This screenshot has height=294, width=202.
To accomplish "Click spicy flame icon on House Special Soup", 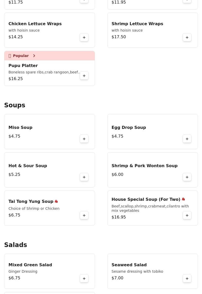I will pos(183,199).
